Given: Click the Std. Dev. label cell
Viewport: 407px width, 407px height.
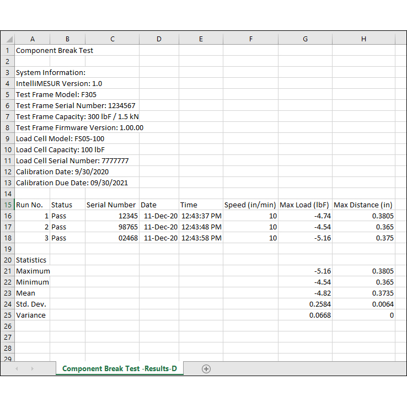Looking at the screenshot, I should (32, 304).
